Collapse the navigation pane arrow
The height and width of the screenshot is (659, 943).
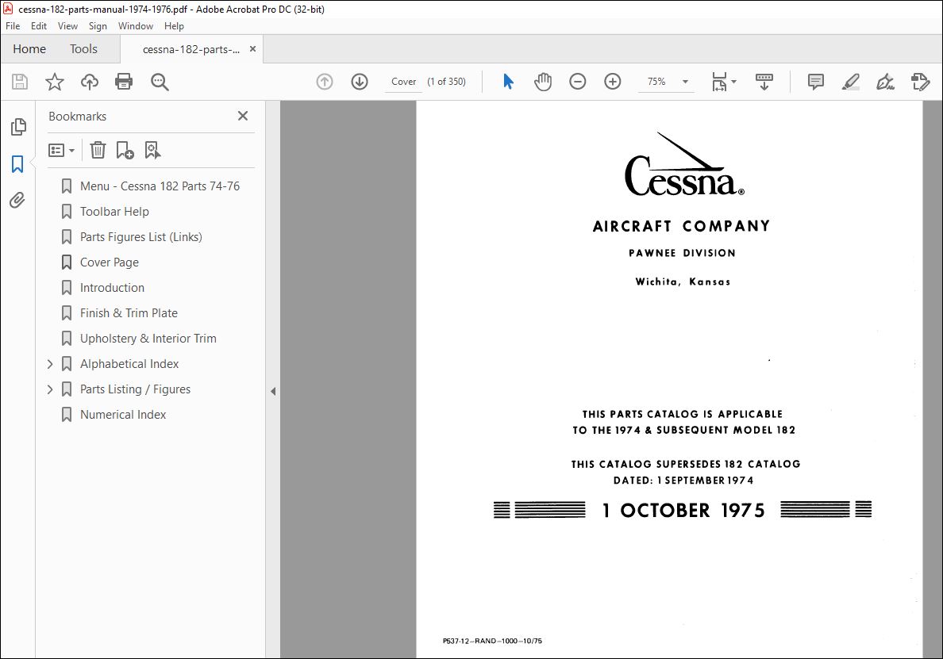coord(273,391)
